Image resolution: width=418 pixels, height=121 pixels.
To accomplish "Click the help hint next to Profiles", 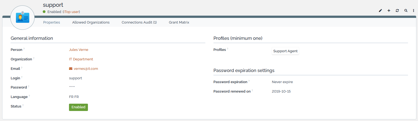I will (x=228, y=49).
